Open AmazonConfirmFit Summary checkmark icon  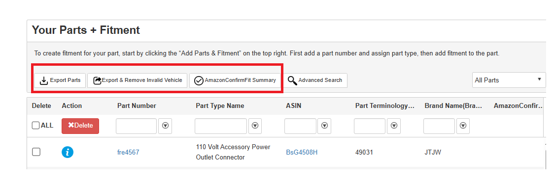click(199, 80)
